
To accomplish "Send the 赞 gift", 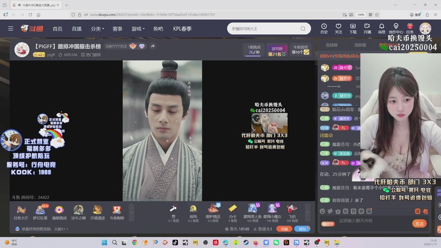I will tap(174, 213).
